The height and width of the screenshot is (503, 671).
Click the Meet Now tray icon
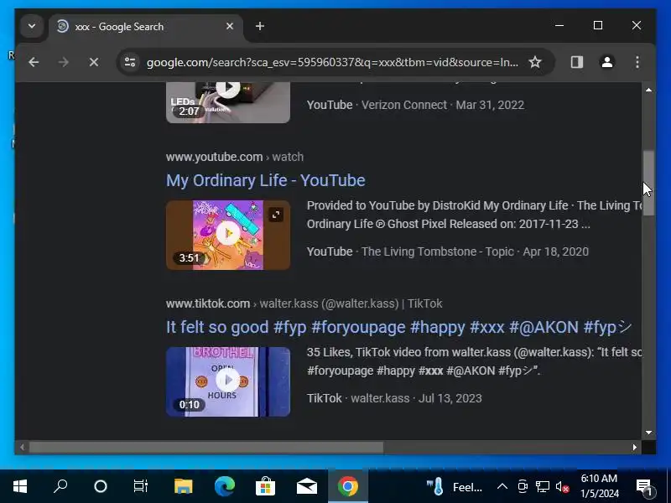coord(523,487)
